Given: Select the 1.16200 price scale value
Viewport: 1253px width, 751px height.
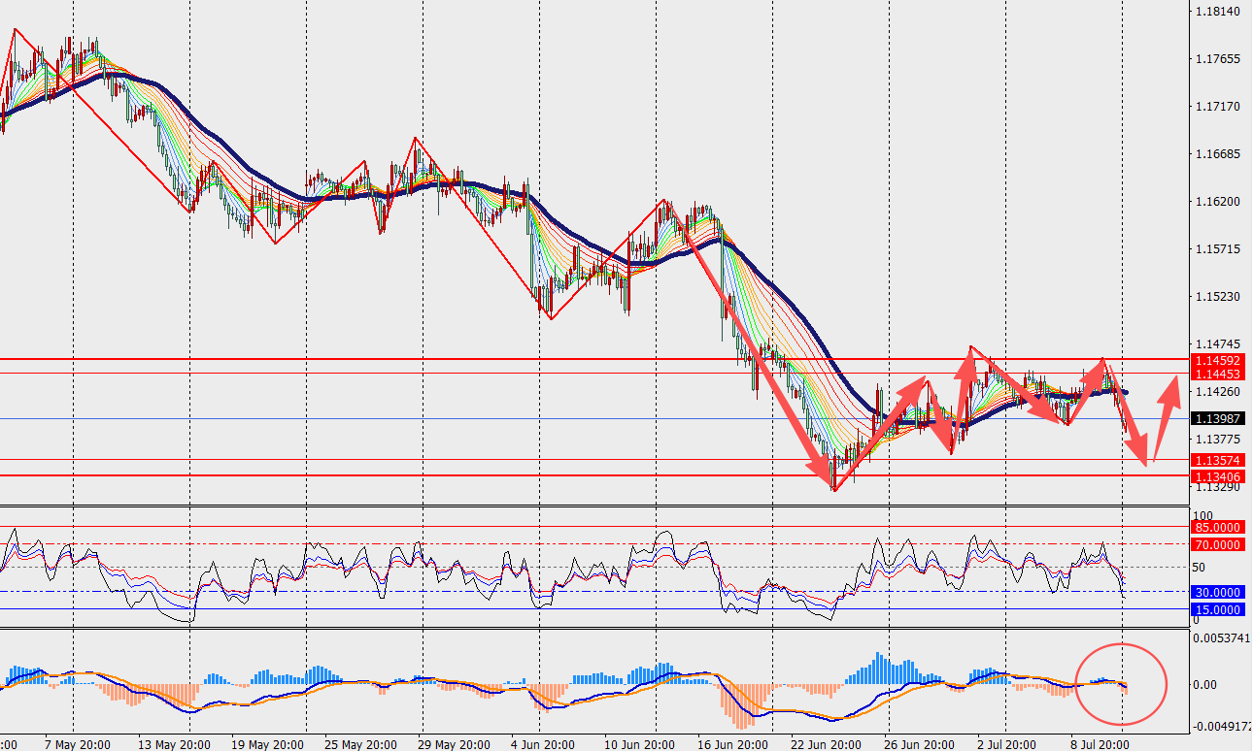Looking at the screenshot, I should tap(1218, 202).
